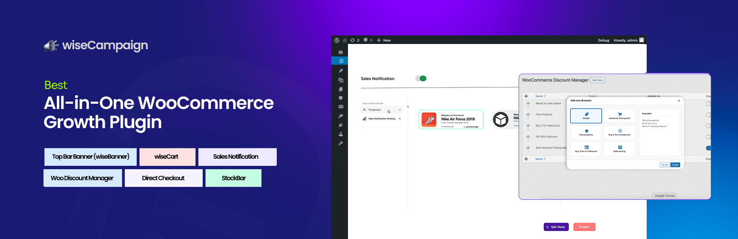This screenshot has height=239, width=738.
Task: Open the Dashboard gauge icon in sidebar
Action: pos(341,52)
